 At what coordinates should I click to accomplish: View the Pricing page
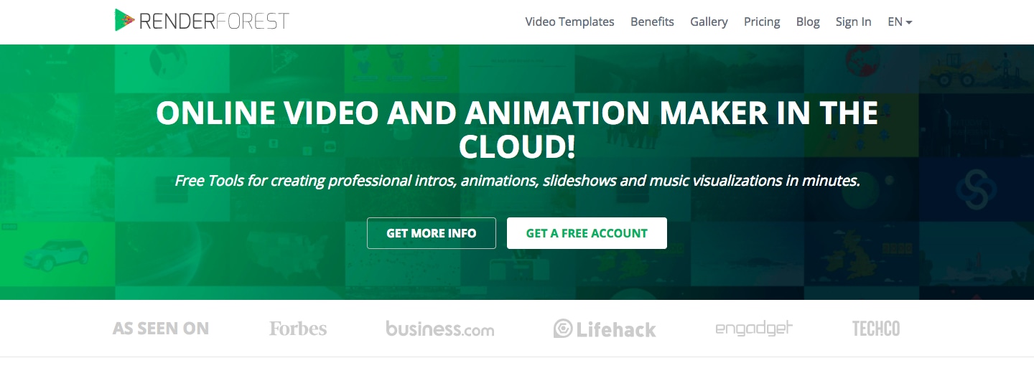pos(762,22)
